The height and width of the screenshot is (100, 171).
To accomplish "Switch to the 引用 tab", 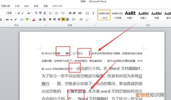I will (17, 6).
